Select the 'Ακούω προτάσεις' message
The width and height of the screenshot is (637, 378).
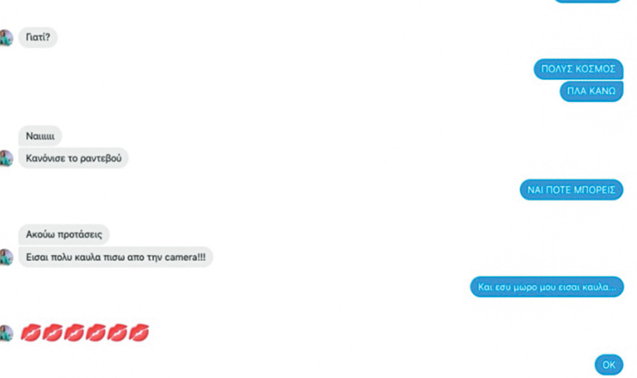[x=64, y=234]
